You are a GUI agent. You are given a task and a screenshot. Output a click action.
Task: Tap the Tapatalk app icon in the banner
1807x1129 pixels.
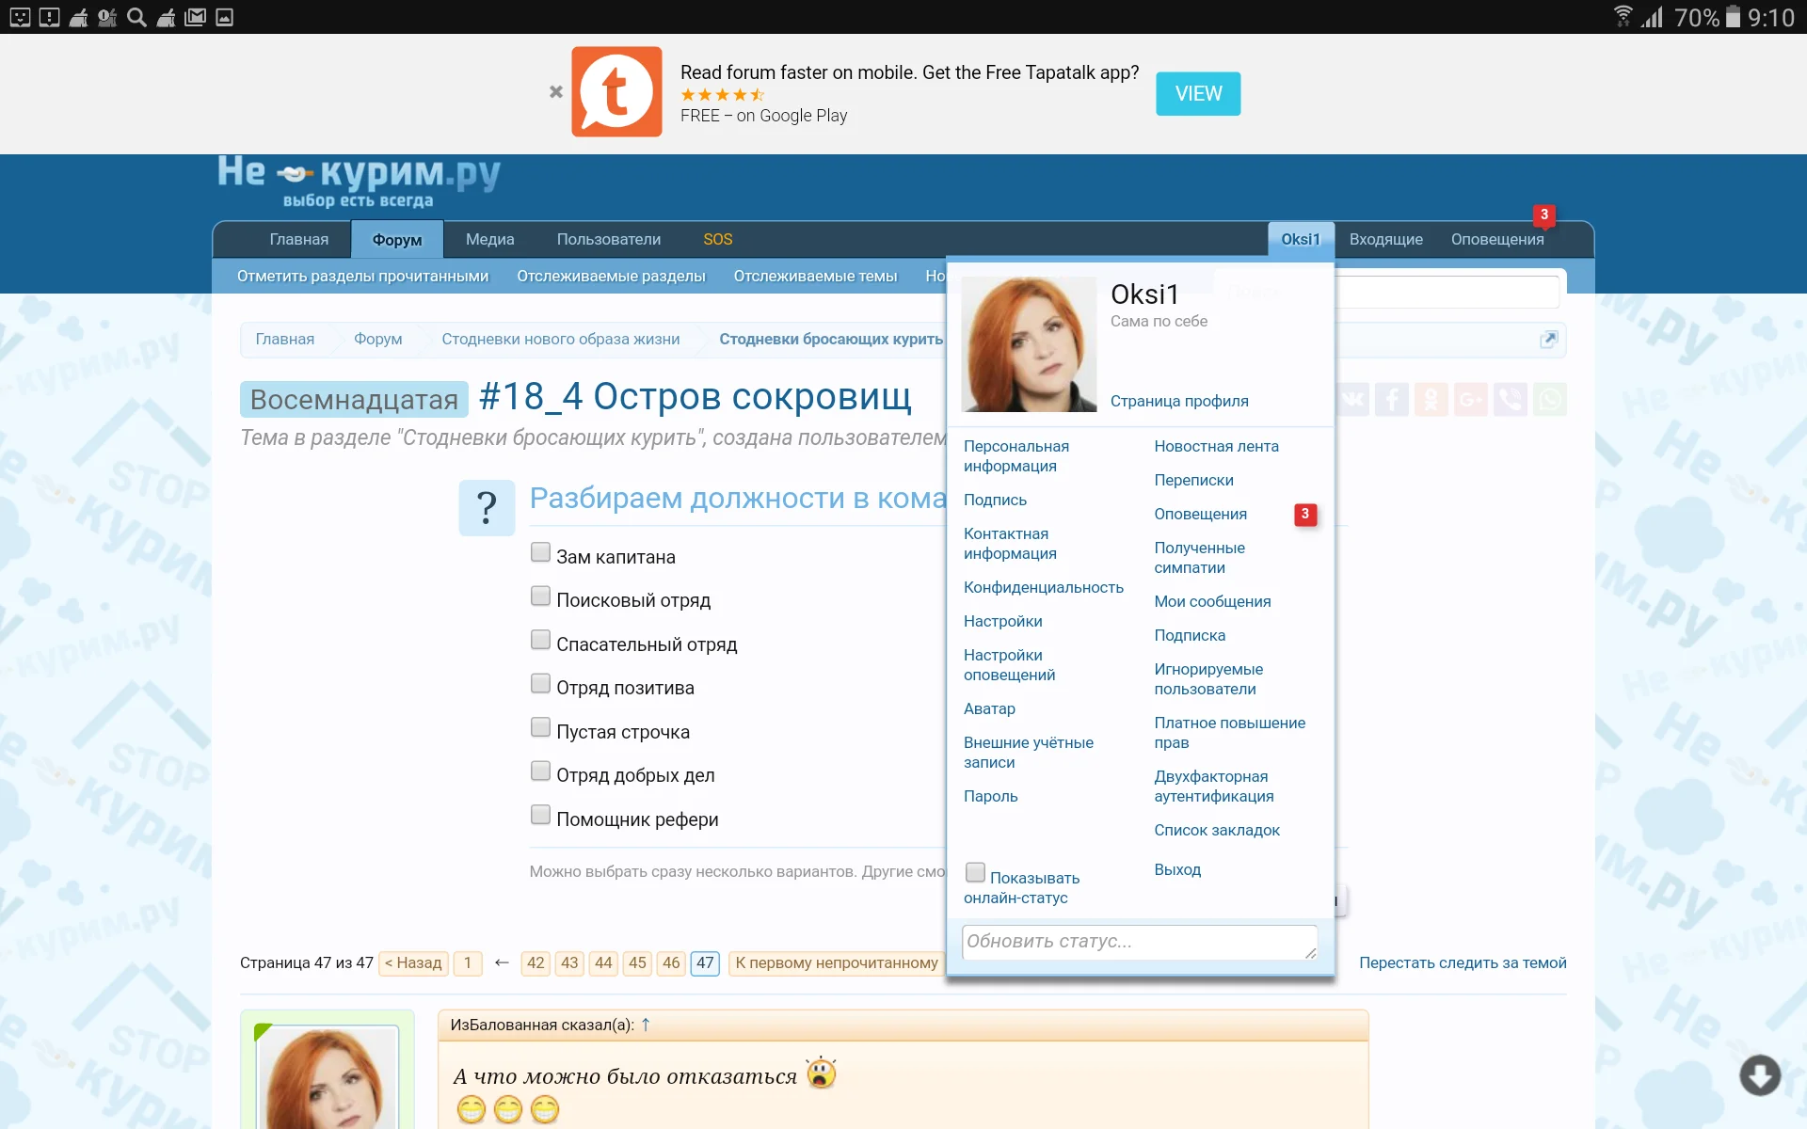click(x=616, y=91)
